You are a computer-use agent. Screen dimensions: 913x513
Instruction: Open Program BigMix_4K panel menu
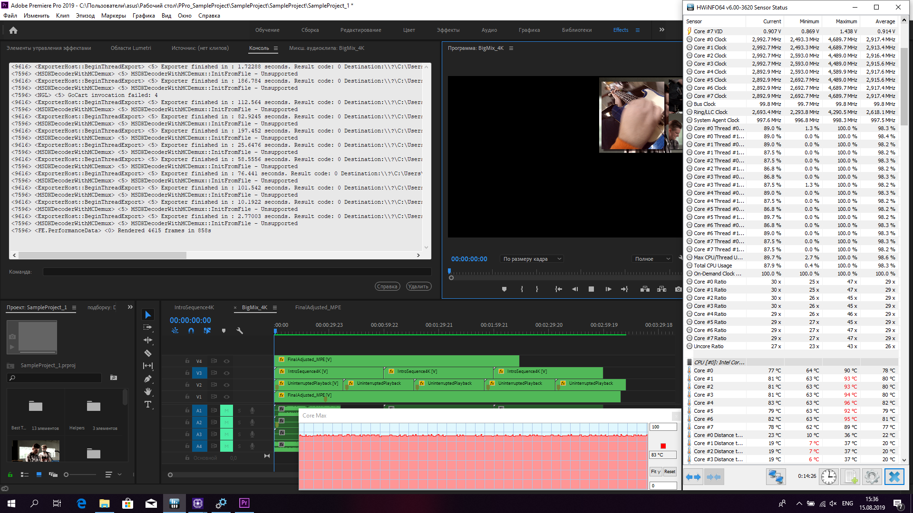[x=511, y=48]
